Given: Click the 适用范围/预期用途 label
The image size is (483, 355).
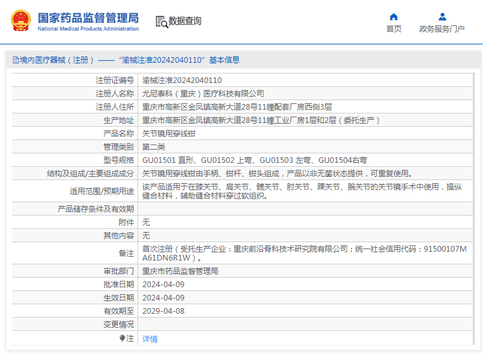Looking at the screenshot, I should pos(102,191).
